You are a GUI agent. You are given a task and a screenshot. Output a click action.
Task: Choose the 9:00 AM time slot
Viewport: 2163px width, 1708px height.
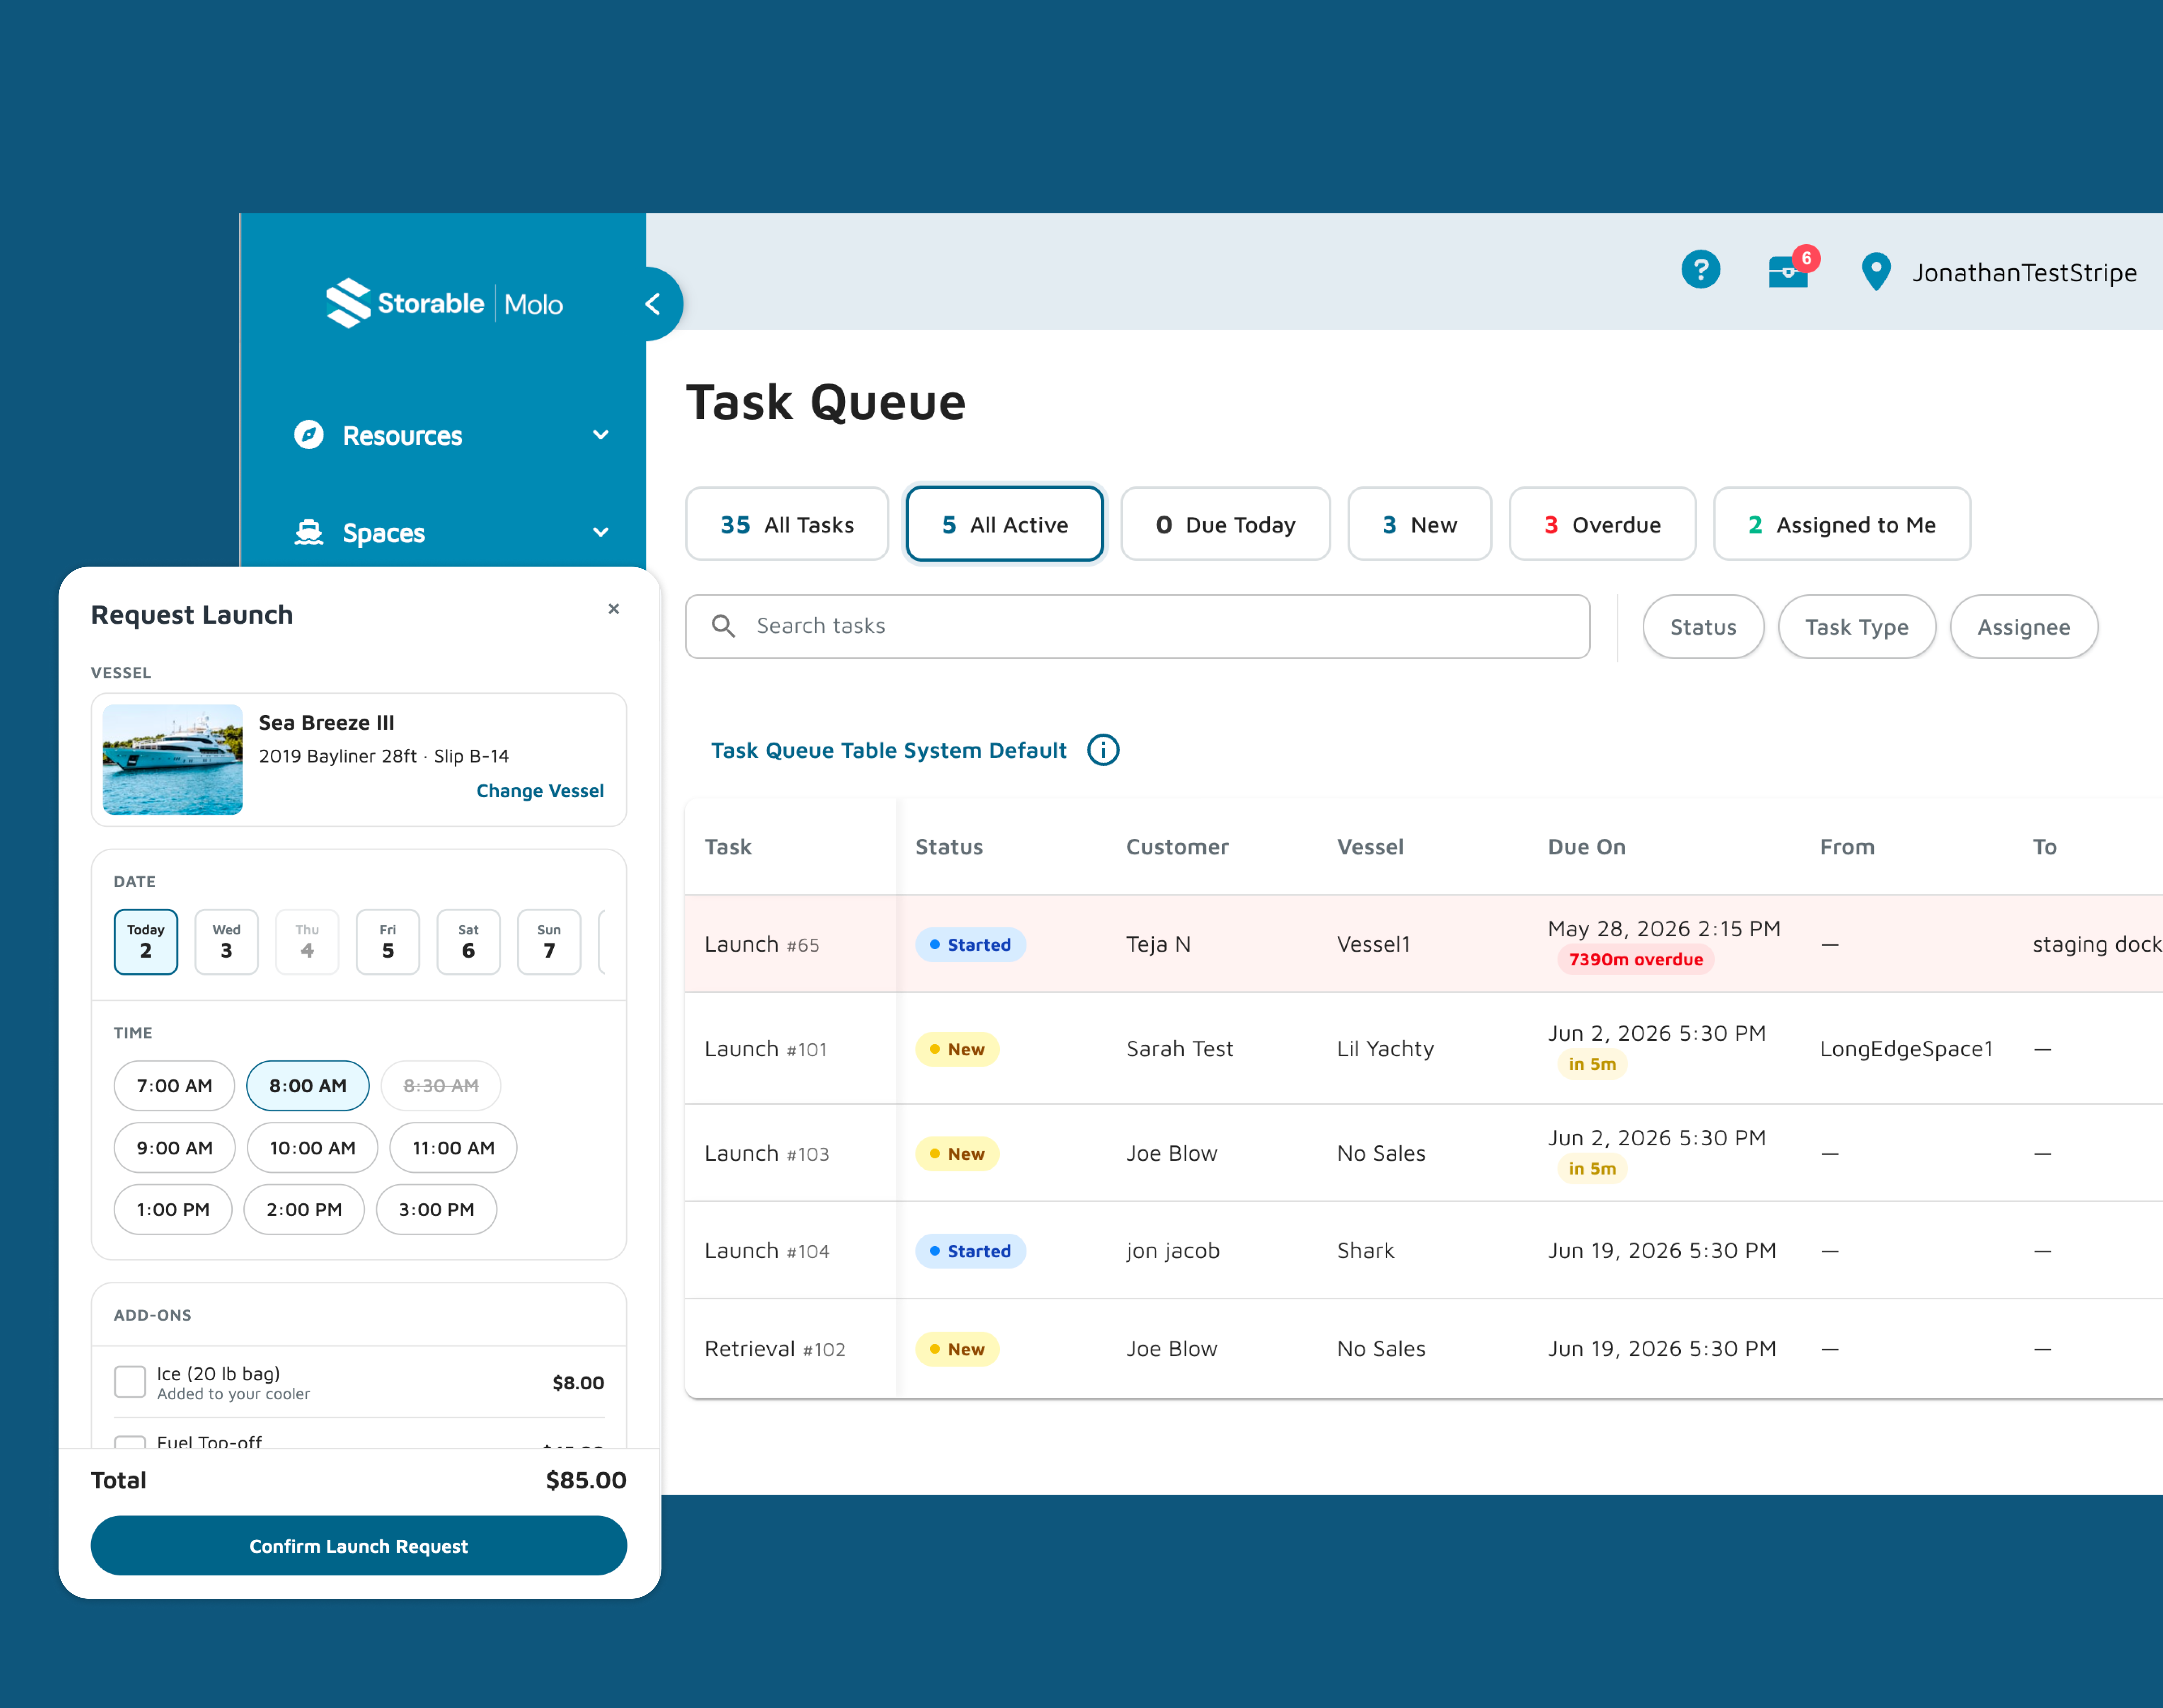tap(174, 1148)
